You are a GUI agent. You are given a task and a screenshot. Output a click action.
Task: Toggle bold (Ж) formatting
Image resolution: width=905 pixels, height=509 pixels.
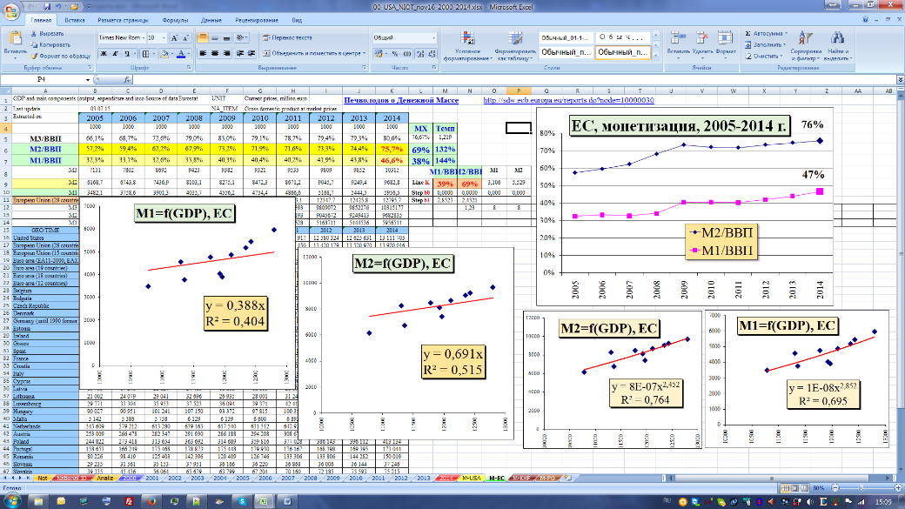click(104, 53)
